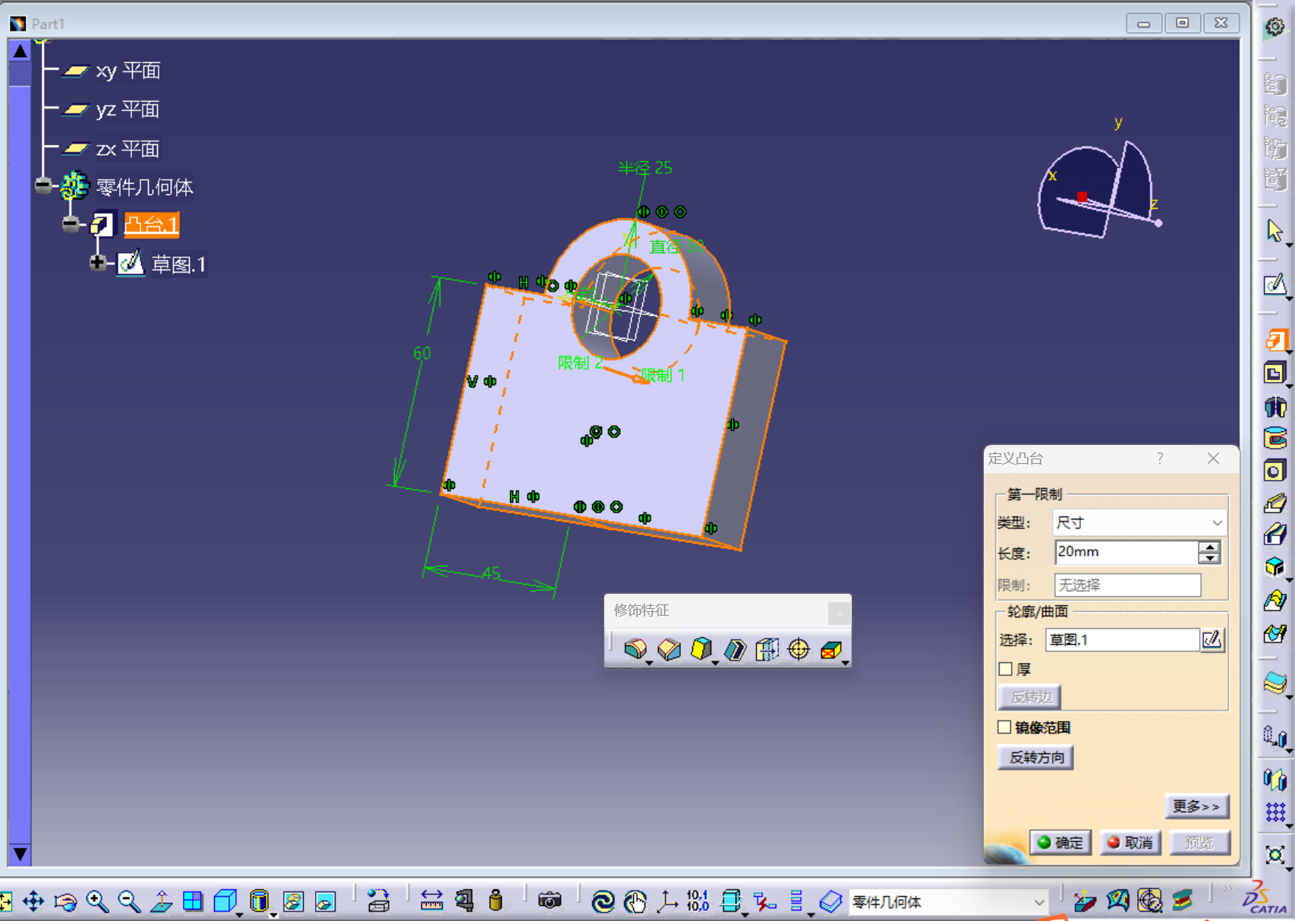This screenshot has height=921, width=1295.
Task: Click the dialog help question mark
Action: [x=1160, y=458]
